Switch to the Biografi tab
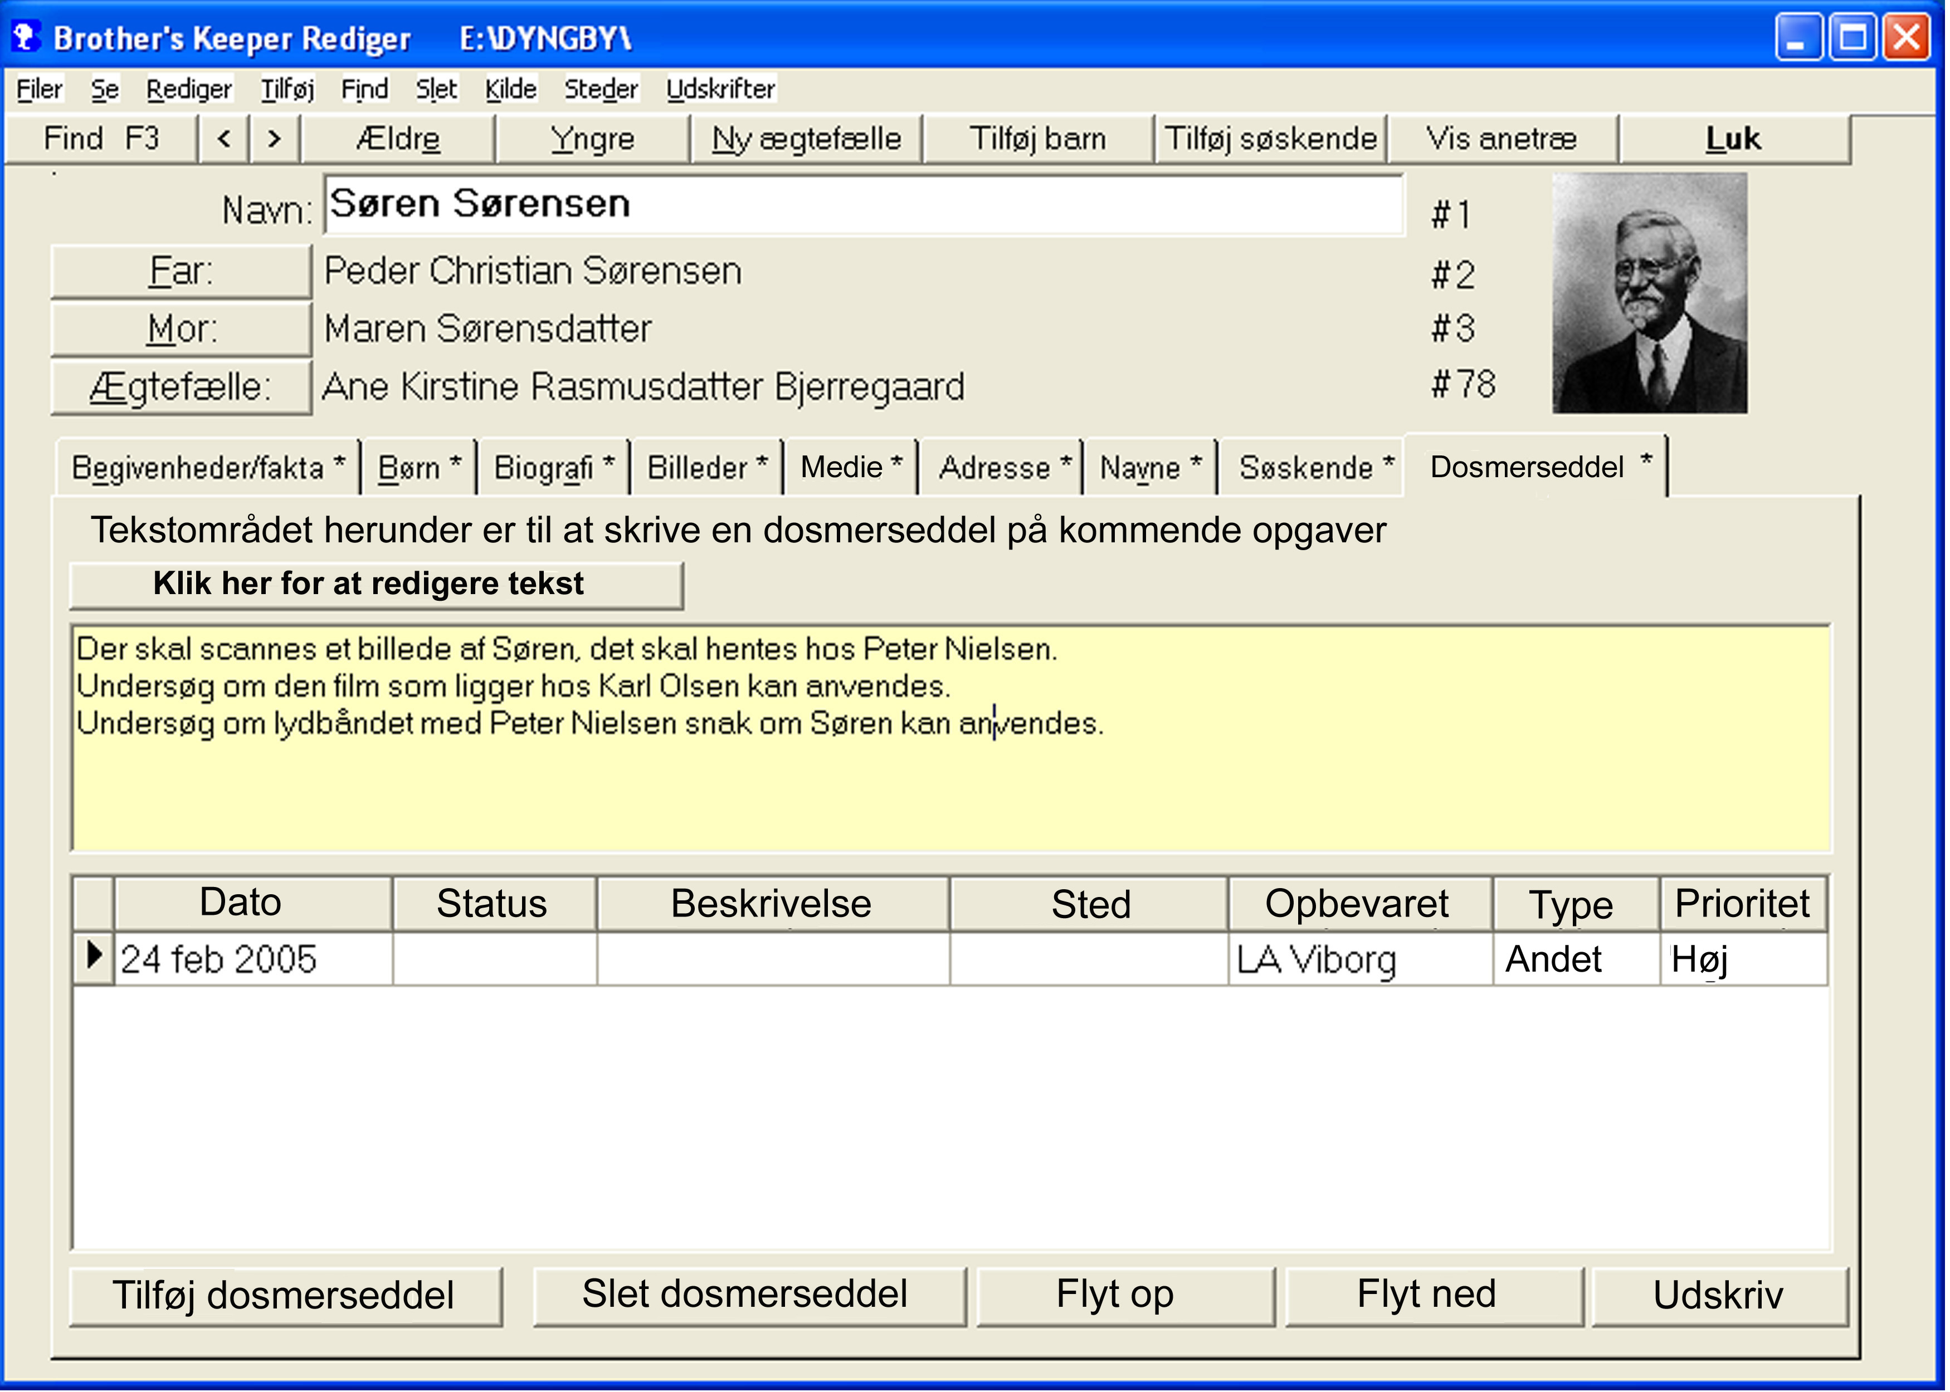Viewport: 1950px width, 1392px height. [x=554, y=468]
